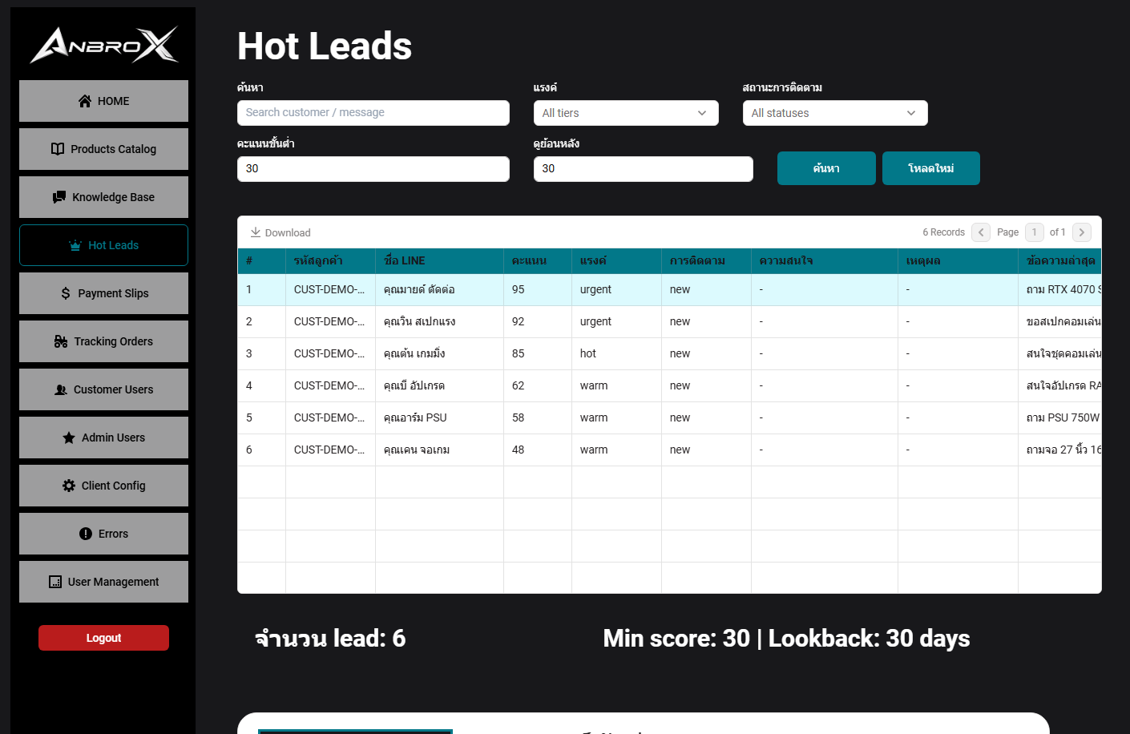Click the Tracking Orders truck icon

(61, 341)
